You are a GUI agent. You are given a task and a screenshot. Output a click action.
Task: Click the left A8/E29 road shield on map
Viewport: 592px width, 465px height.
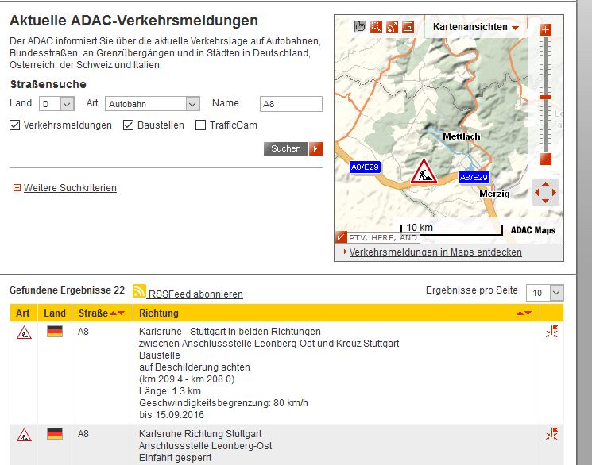click(365, 167)
